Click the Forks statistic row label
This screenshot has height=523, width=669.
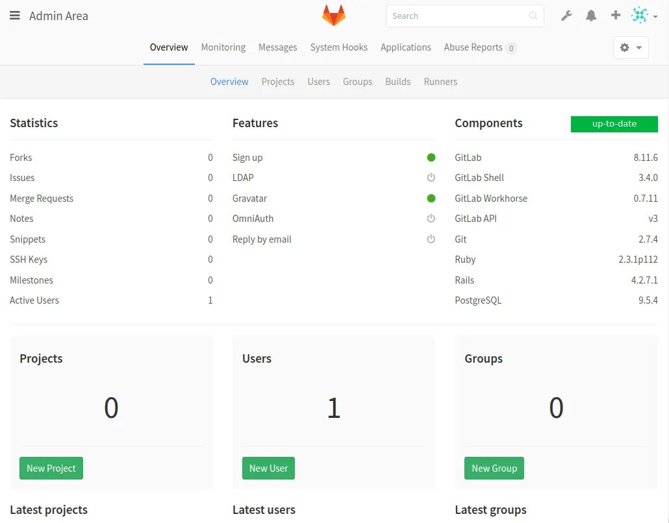[x=21, y=157]
